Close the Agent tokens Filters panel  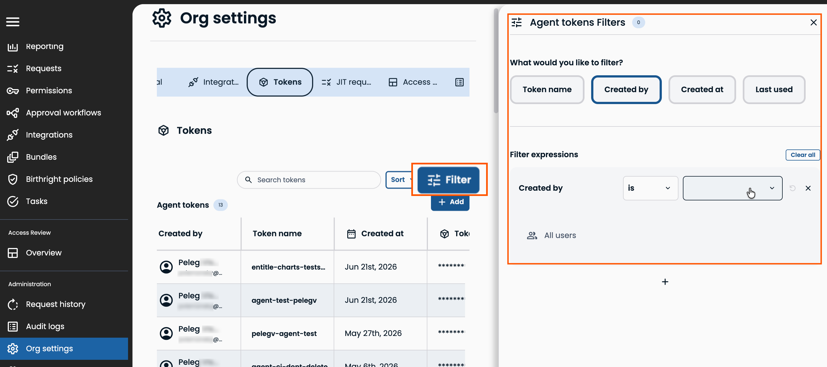click(x=813, y=22)
